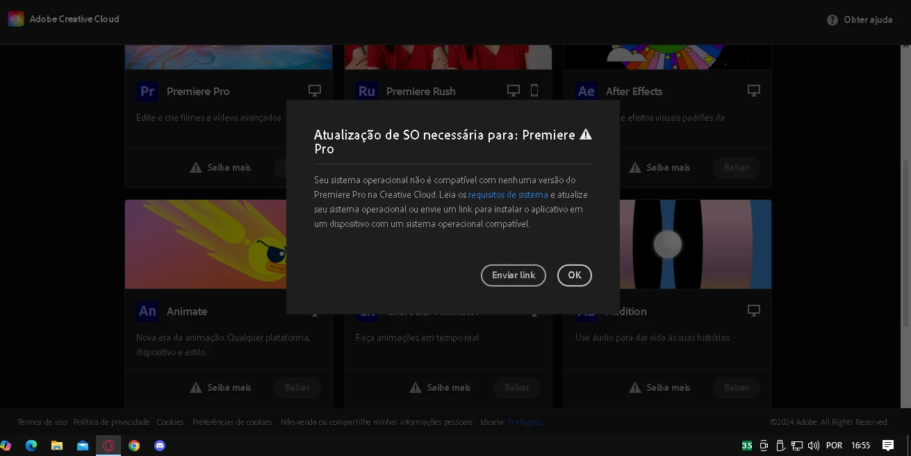The image size is (911, 456).
Task: Open Mail app from the taskbar
Action: click(x=83, y=446)
